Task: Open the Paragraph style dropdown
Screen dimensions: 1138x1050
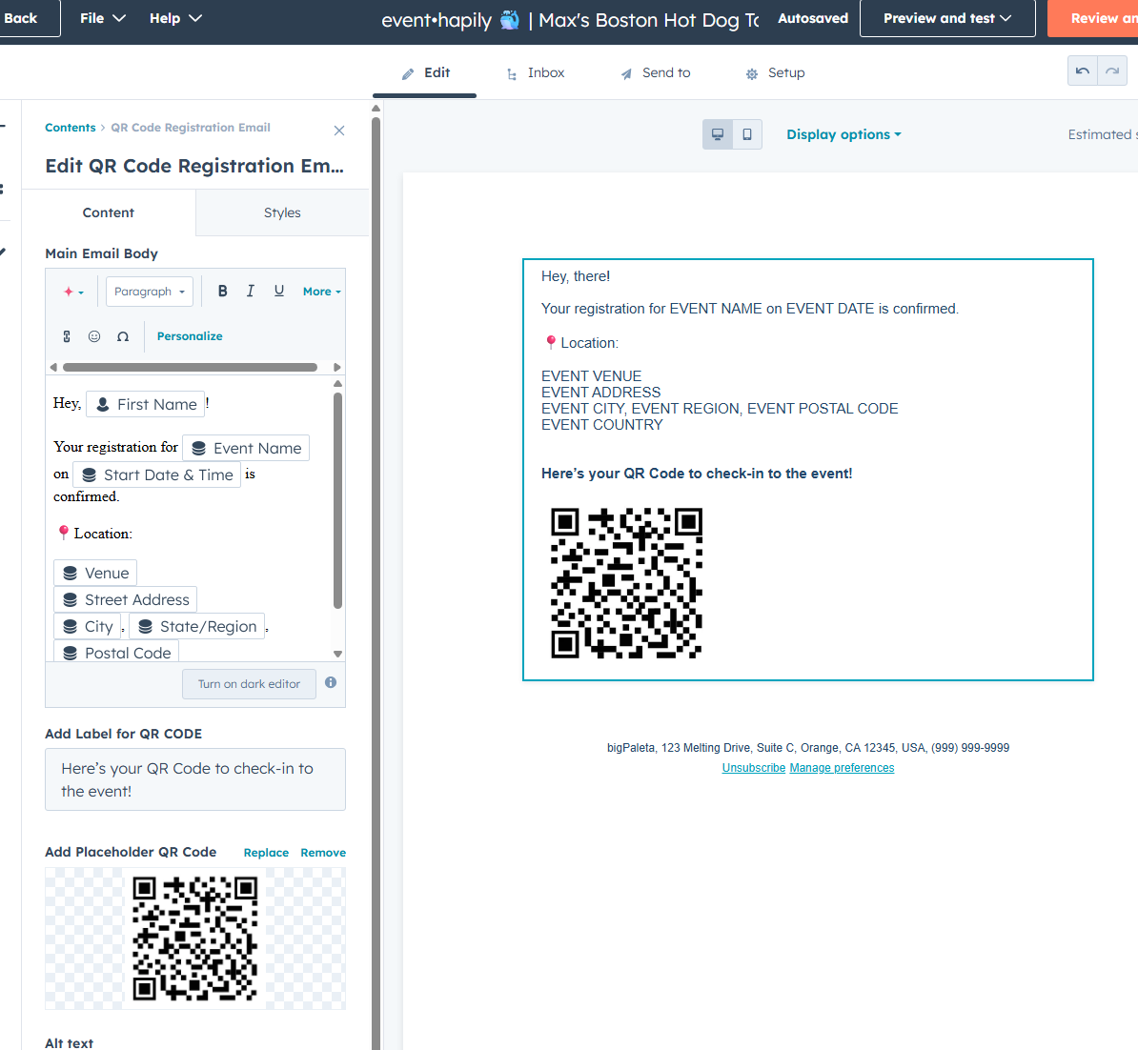Action: click(x=150, y=292)
